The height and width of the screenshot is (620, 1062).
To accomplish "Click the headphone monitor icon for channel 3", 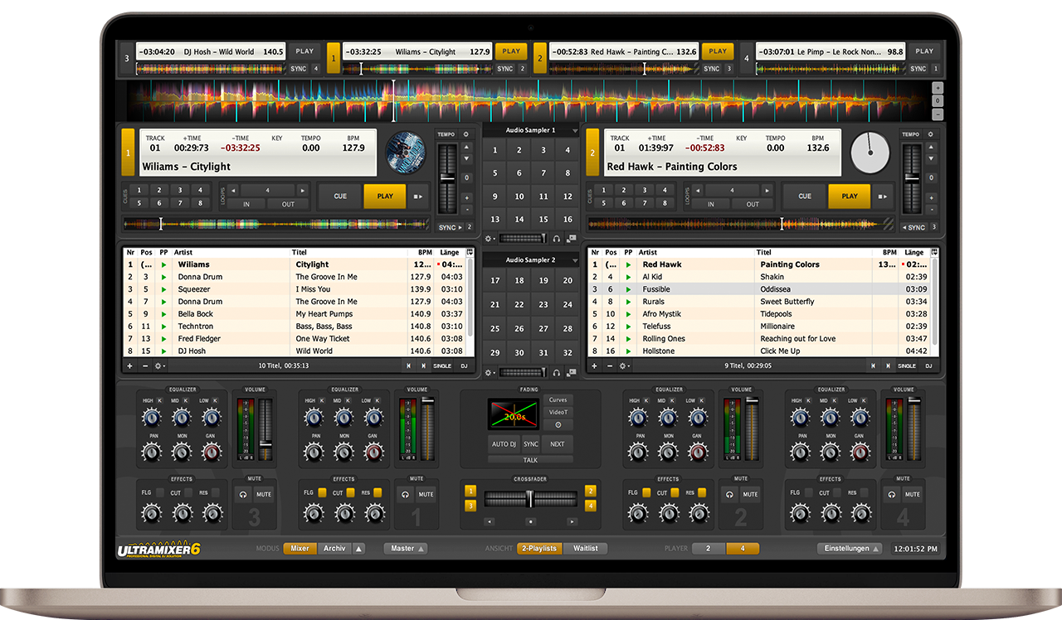I will click(243, 494).
